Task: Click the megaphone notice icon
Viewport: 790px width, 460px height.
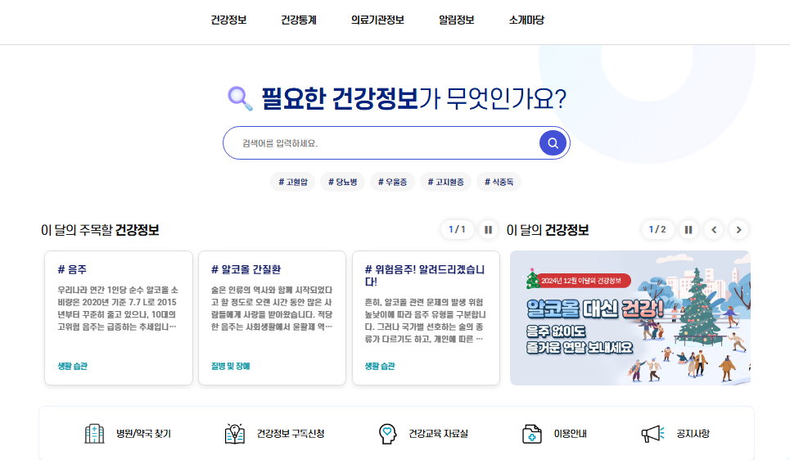Action: [653, 433]
